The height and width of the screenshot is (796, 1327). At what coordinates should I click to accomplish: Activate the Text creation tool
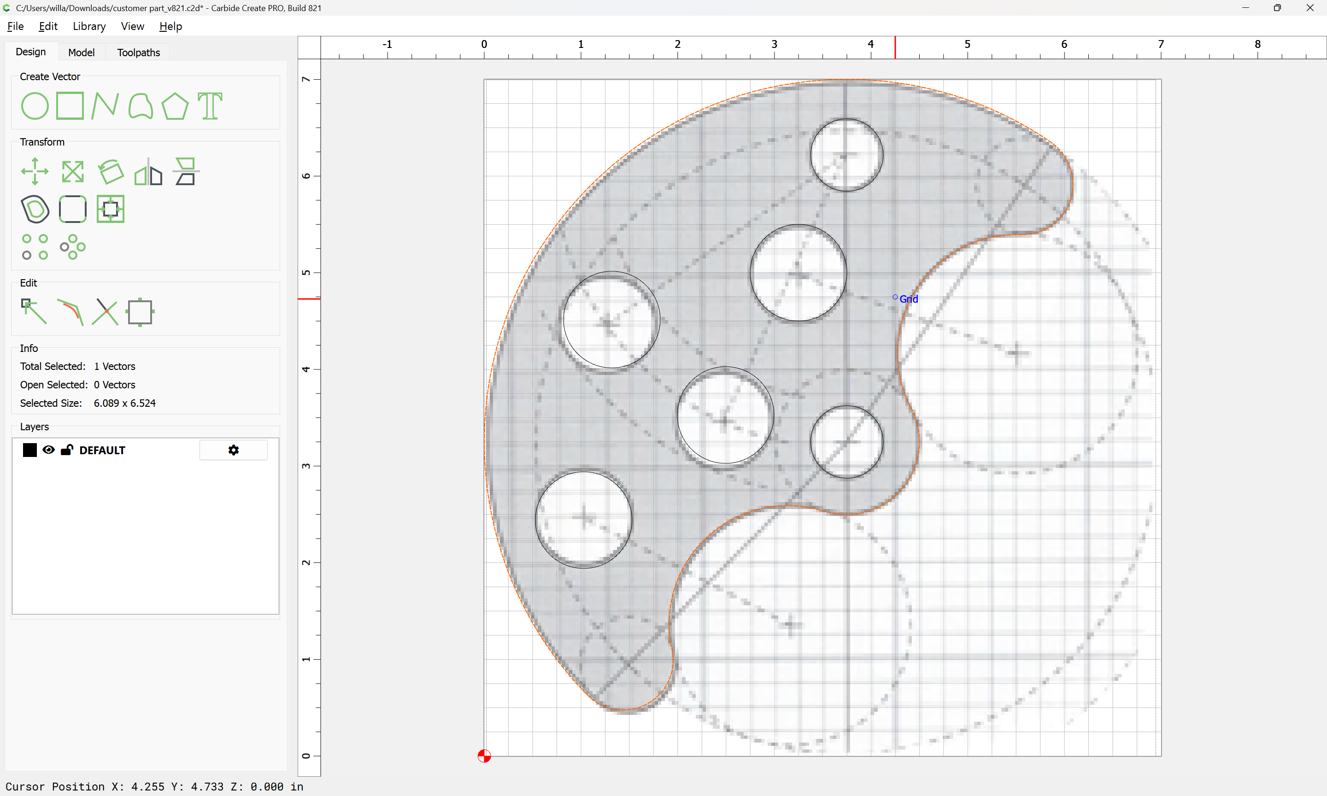210,105
